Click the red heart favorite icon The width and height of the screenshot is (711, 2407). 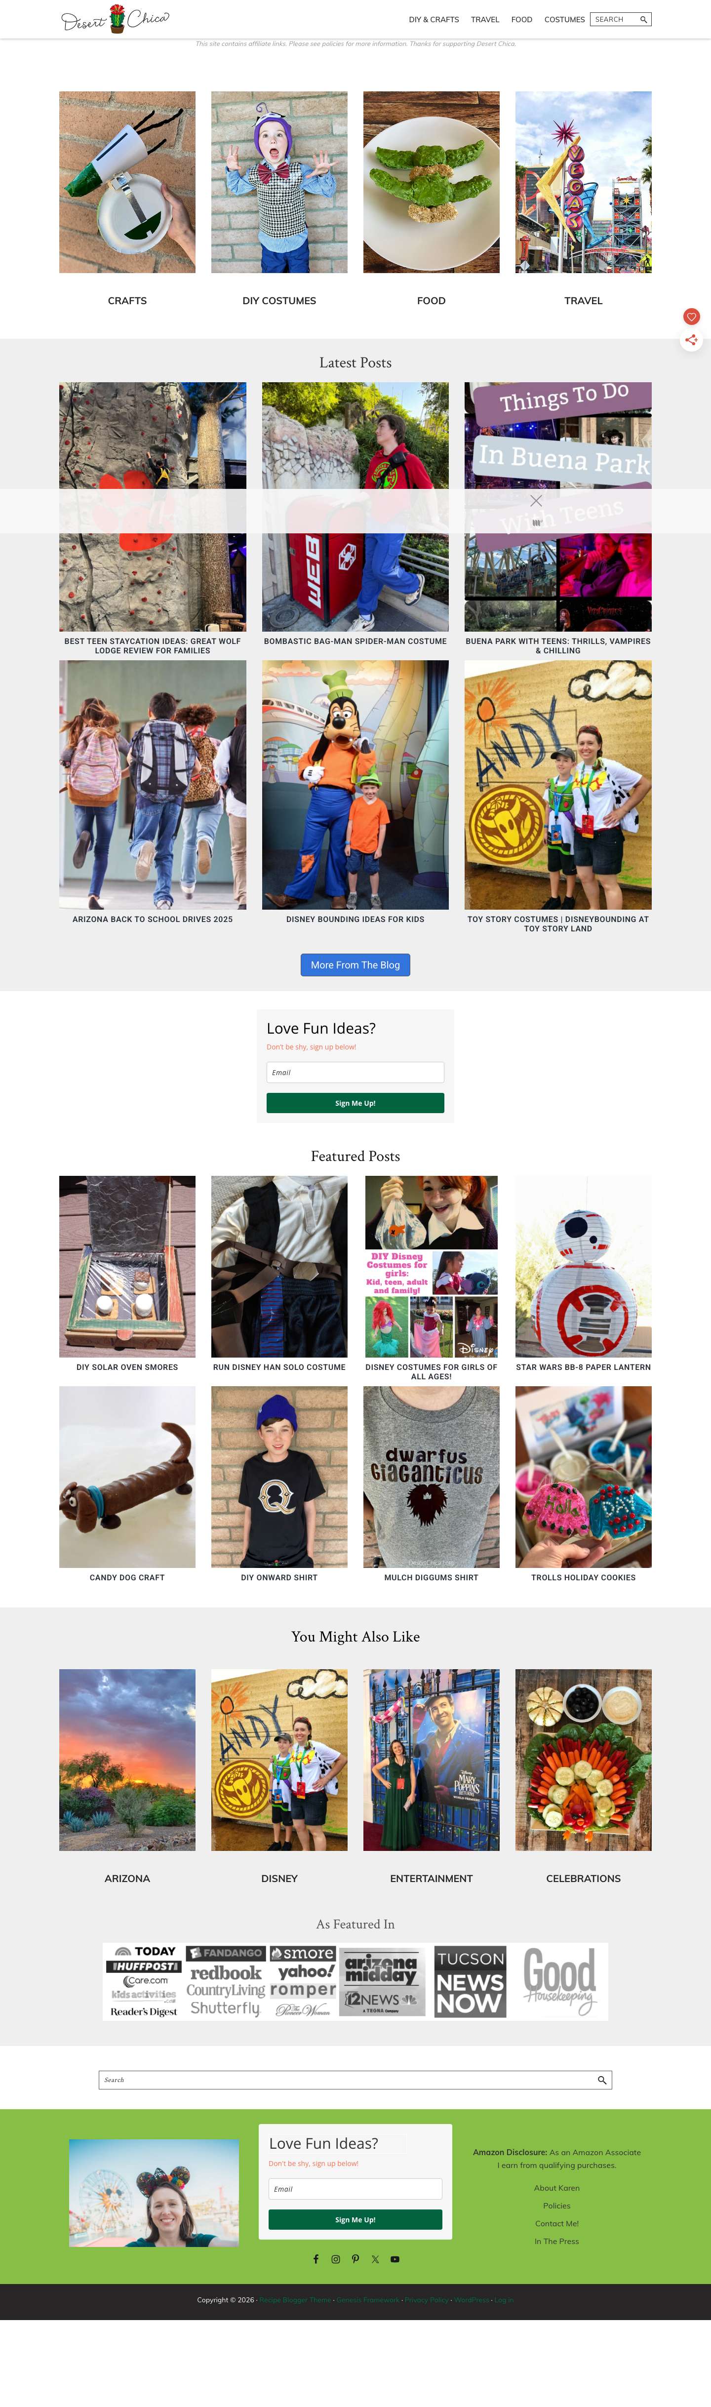[x=691, y=317]
